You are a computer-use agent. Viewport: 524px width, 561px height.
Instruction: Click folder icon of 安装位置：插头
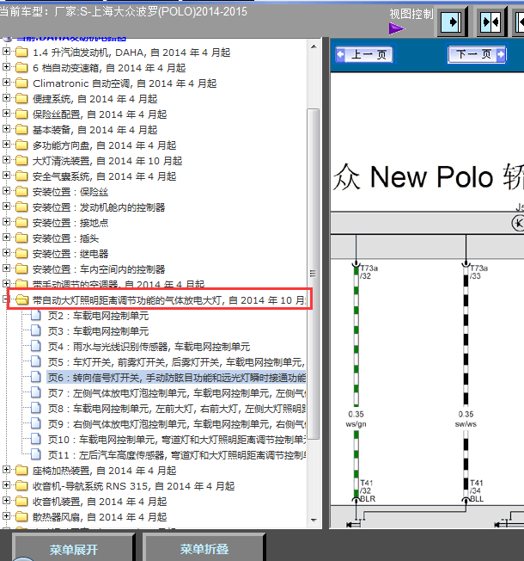(x=21, y=238)
